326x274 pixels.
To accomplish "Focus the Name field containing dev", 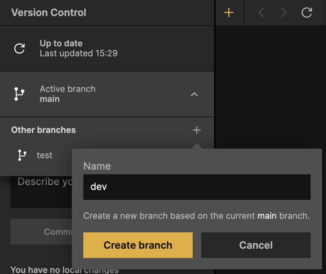I will (x=197, y=187).
